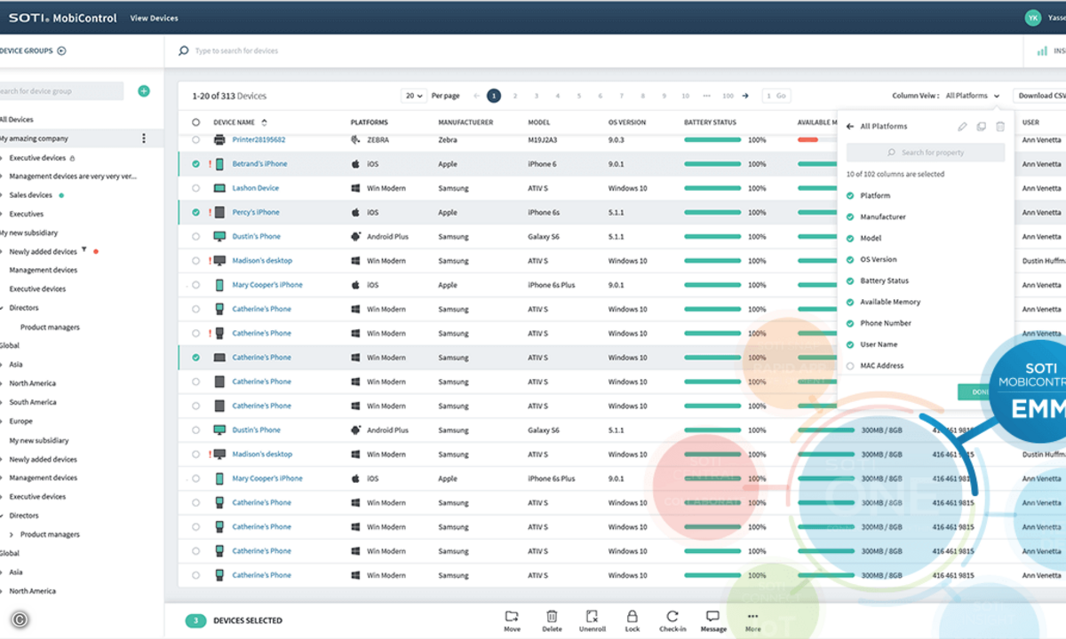Add a device group with green plus
This screenshot has width=1066, height=639.
(144, 91)
